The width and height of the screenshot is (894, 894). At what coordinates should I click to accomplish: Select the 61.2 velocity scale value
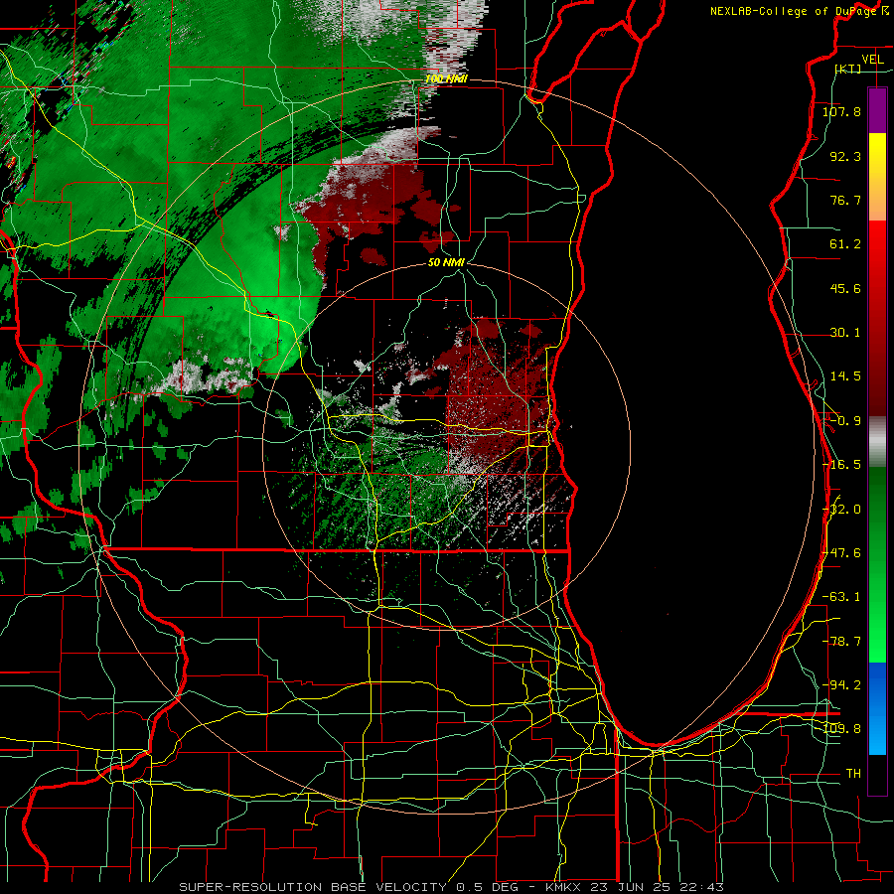pyautogui.click(x=845, y=244)
